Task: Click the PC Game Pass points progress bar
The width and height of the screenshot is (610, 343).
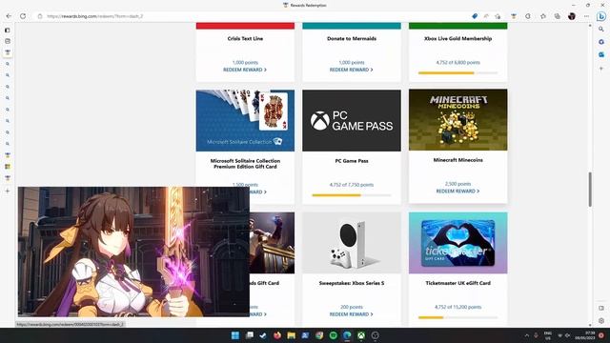Action: pyautogui.click(x=352, y=195)
